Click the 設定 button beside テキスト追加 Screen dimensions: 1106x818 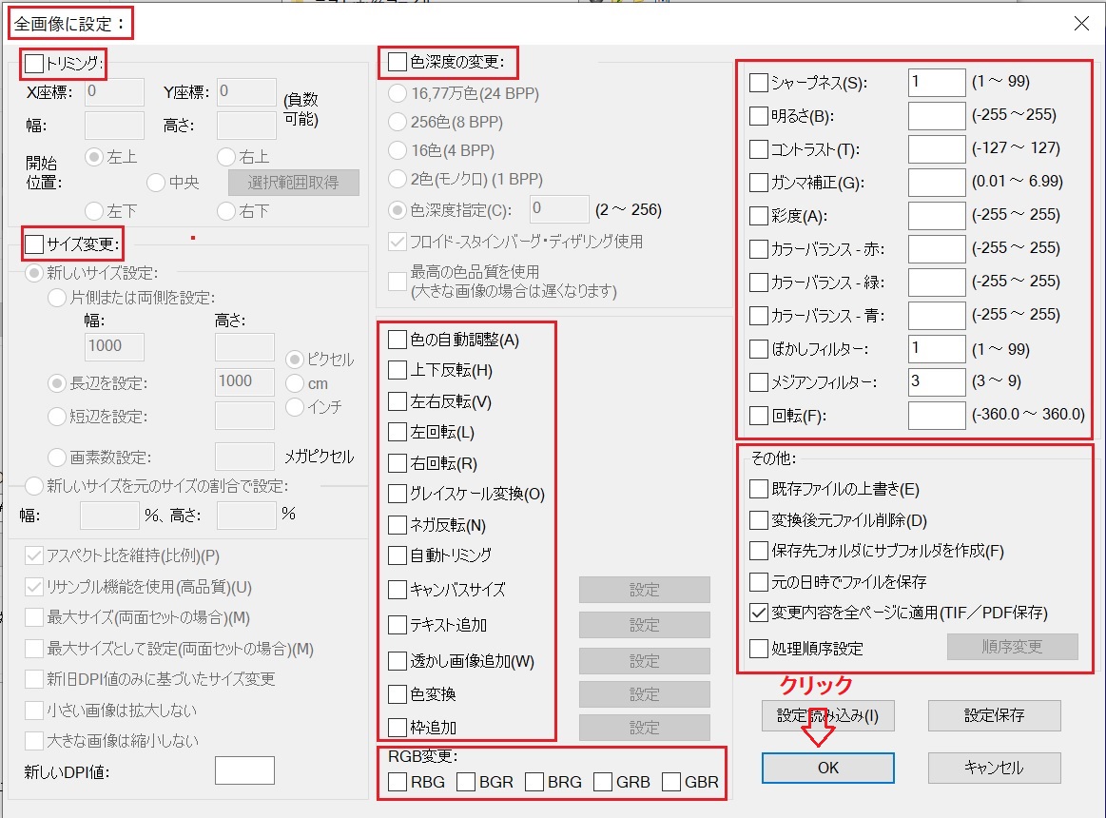tap(644, 626)
